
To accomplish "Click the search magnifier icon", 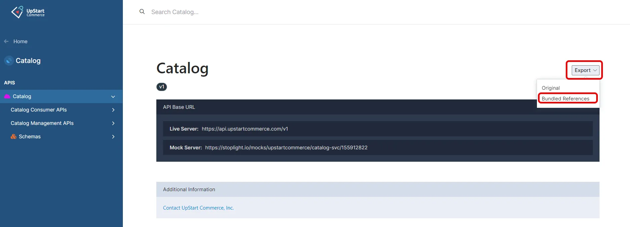I will [x=142, y=12].
